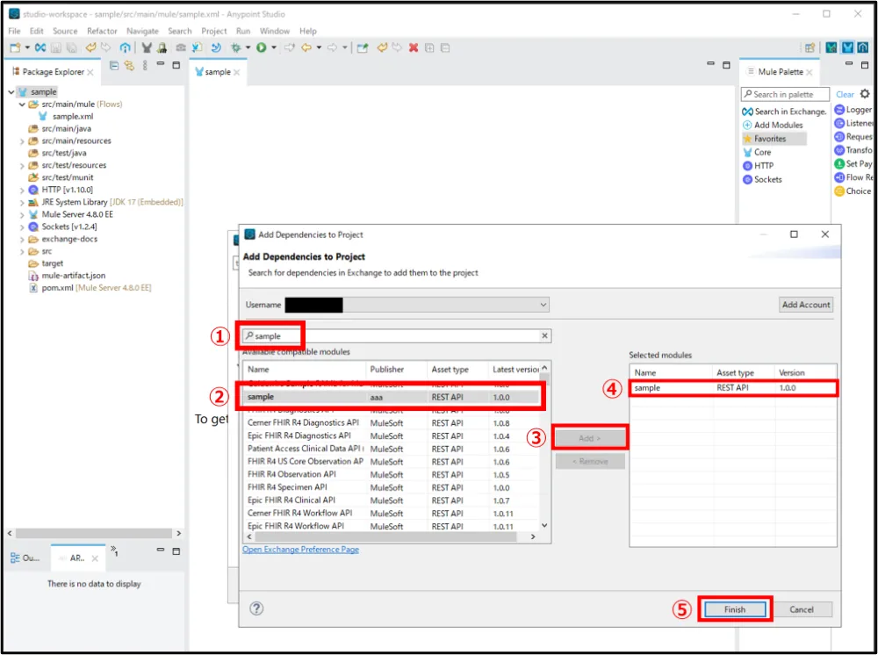Screen dimensions: 878x655
Task: Click Package Explorer horizontal scrollbar
Action: [94, 534]
